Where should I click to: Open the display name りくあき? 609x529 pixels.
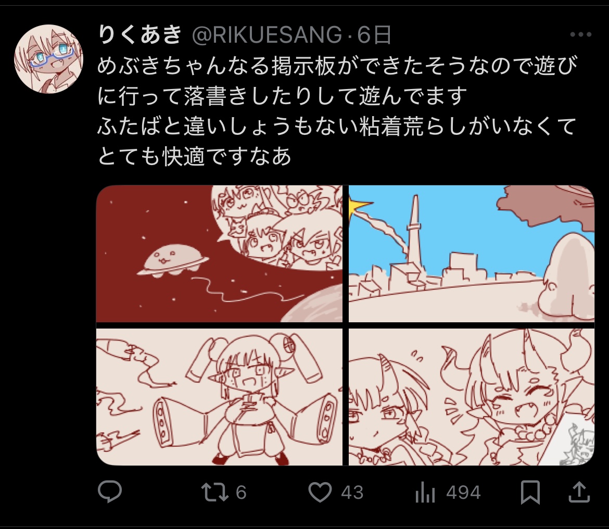point(140,34)
